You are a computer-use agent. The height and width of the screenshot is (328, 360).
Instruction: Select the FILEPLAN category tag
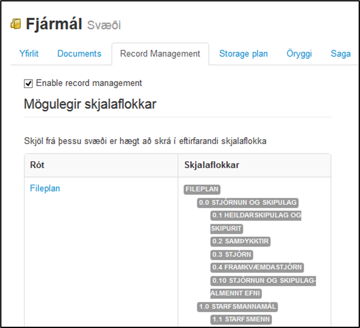(202, 190)
